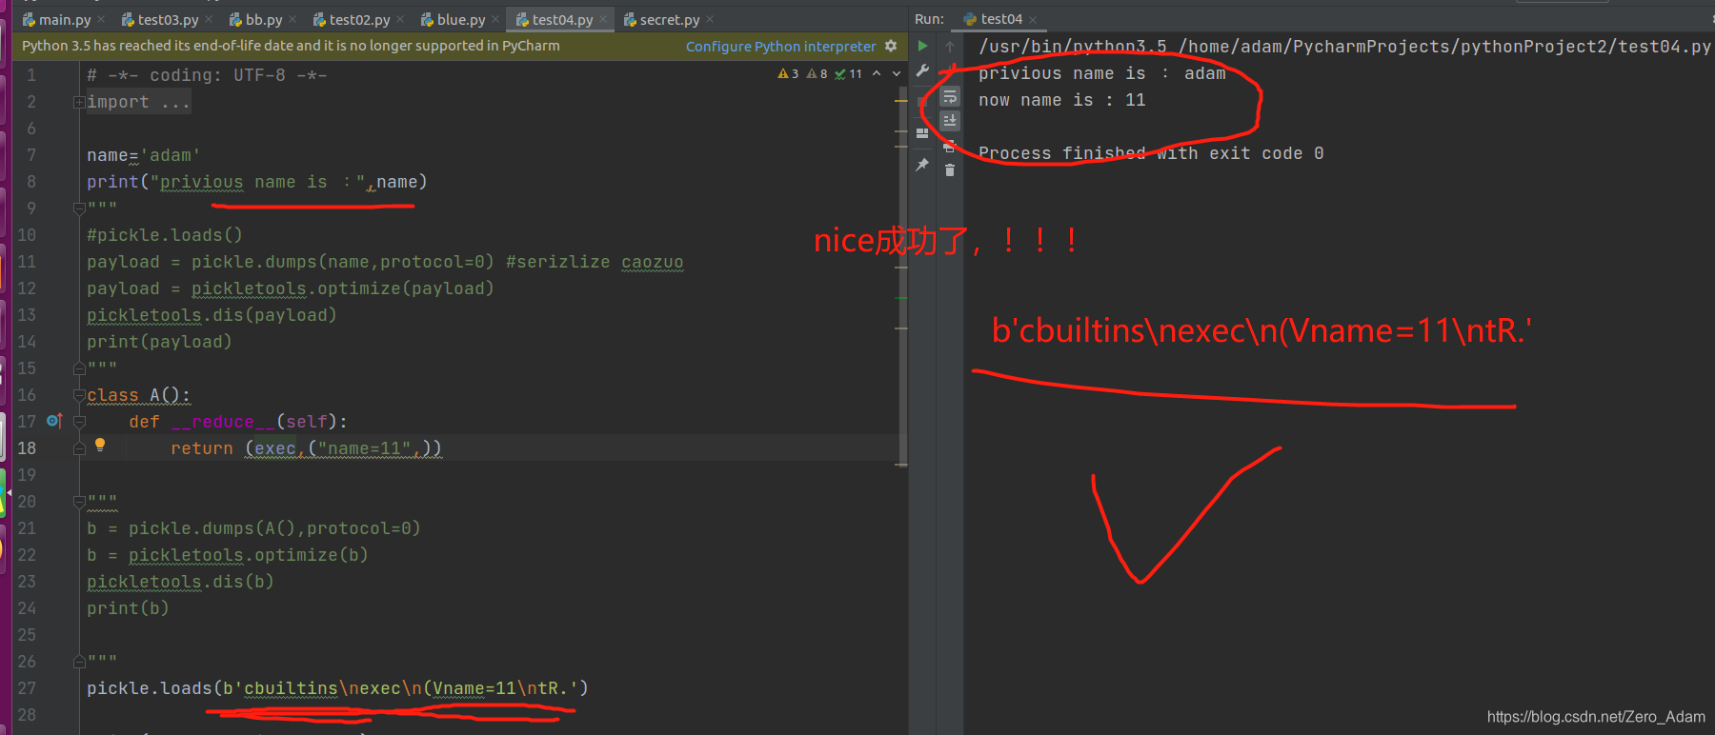
Task: Click the 8 weak warnings indicator
Action: coord(817,73)
